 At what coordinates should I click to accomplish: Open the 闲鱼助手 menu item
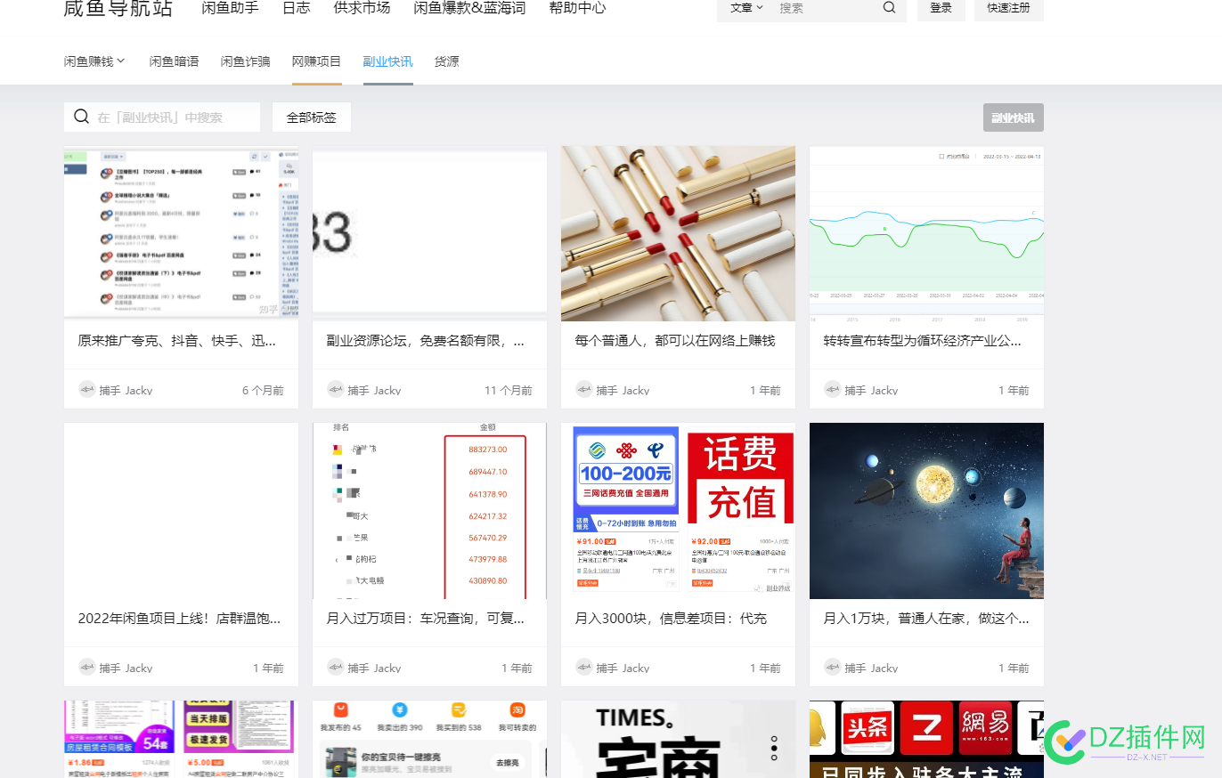[230, 7]
